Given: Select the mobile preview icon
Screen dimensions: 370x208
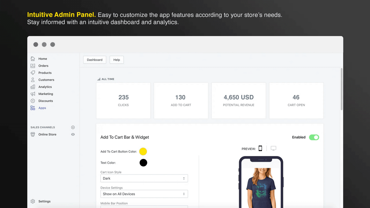Looking at the screenshot, I should click(260, 148).
